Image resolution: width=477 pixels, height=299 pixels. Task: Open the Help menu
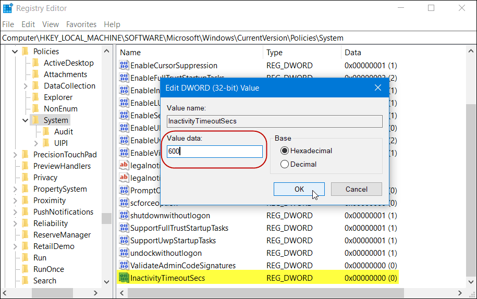112,24
